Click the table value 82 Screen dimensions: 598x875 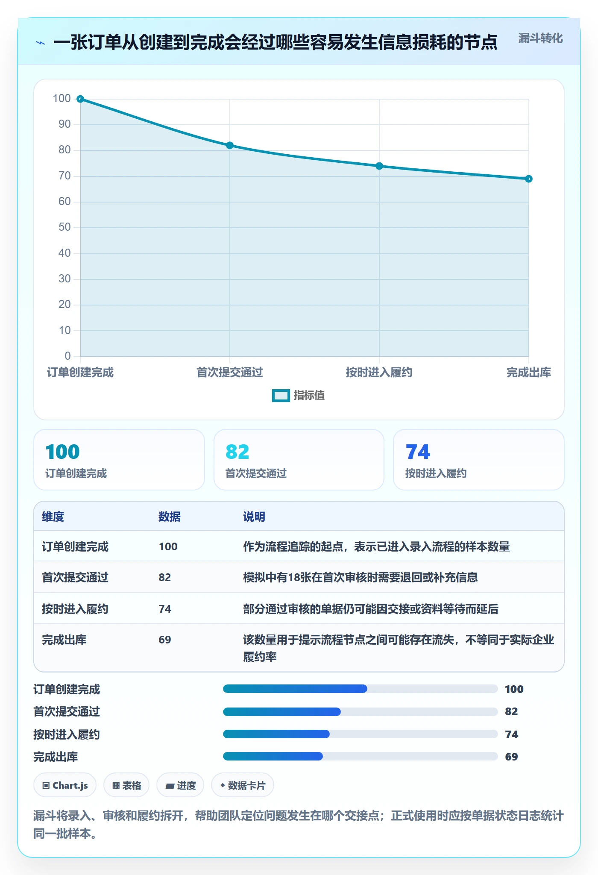(165, 577)
